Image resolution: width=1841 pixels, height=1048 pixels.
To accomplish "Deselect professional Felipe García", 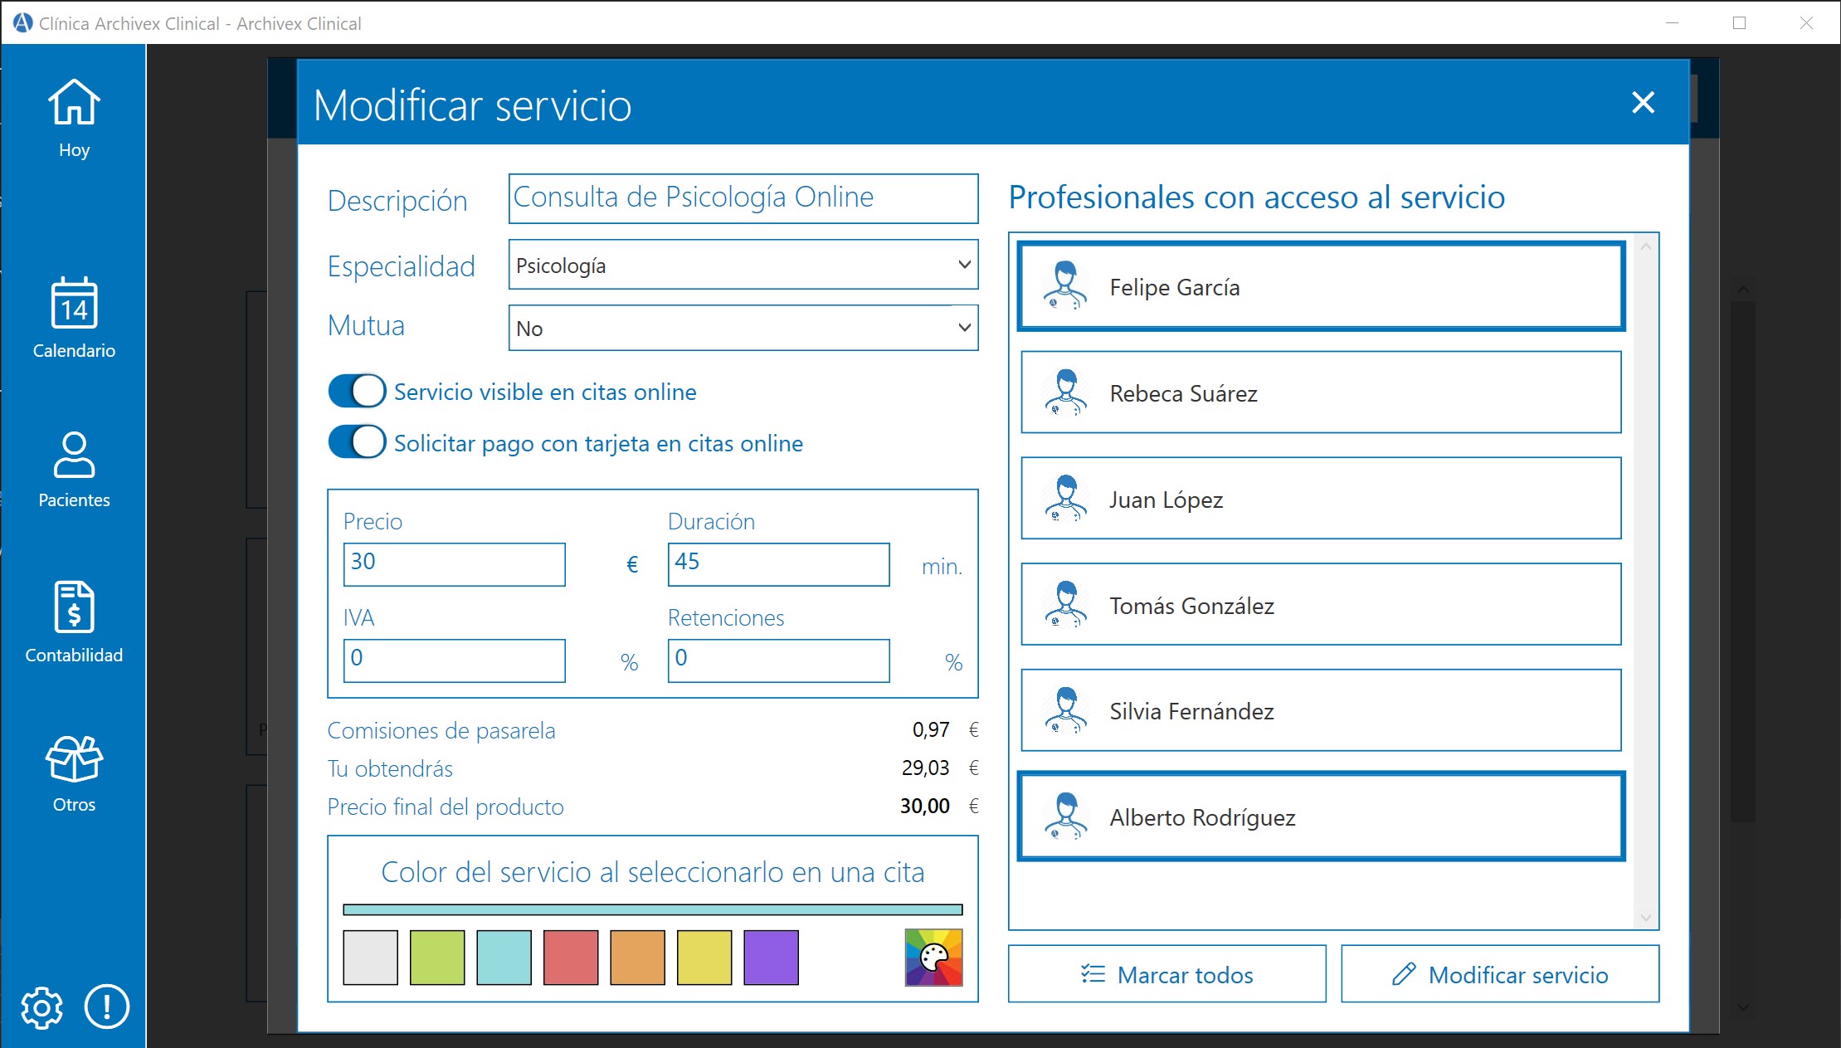I will [1321, 286].
